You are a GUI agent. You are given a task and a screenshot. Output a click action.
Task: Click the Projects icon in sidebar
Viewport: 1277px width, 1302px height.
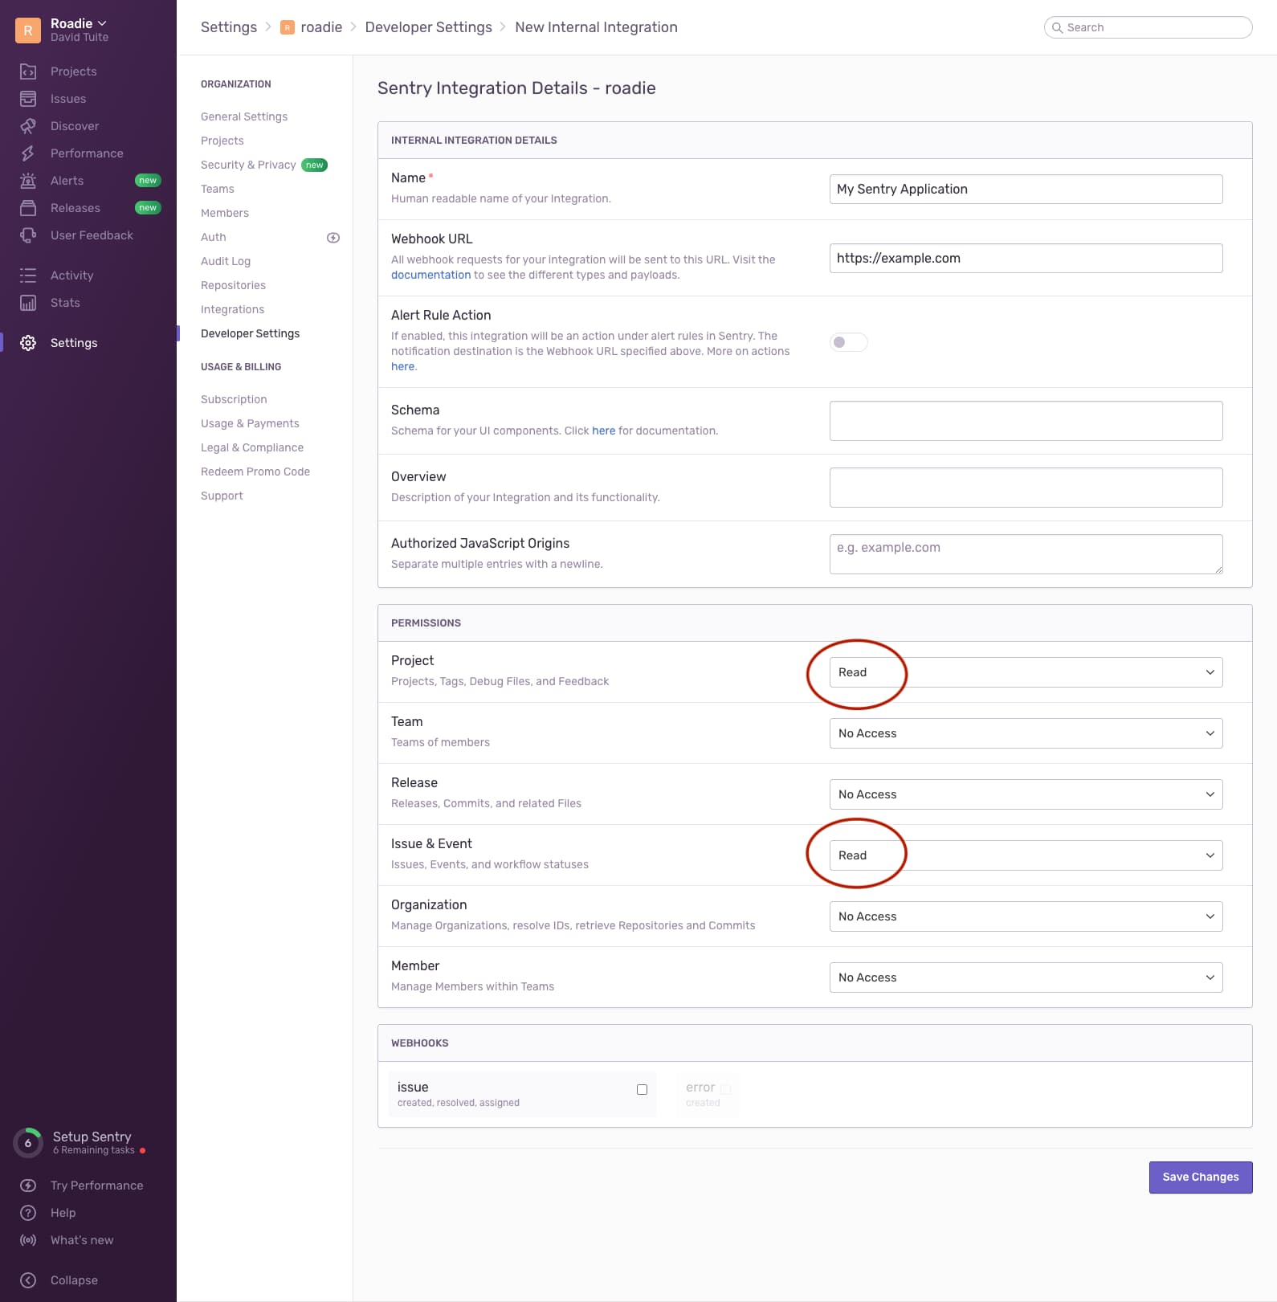click(x=28, y=71)
